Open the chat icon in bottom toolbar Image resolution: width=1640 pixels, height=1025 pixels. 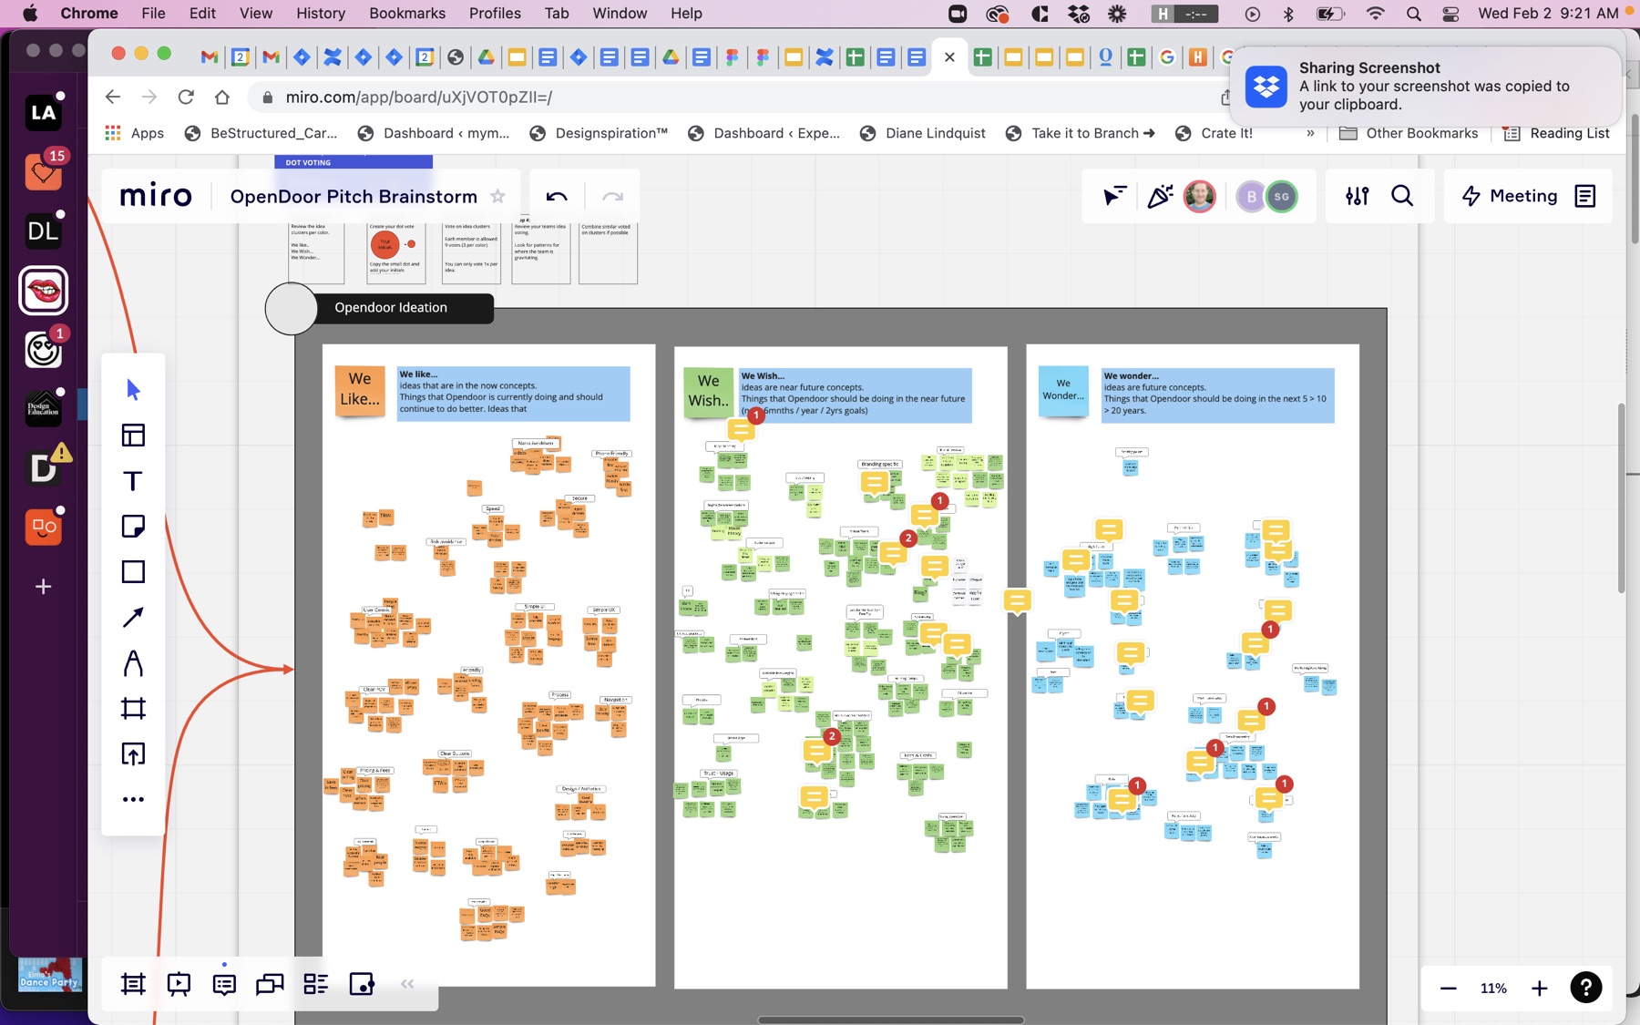click(x=270, y=984)
